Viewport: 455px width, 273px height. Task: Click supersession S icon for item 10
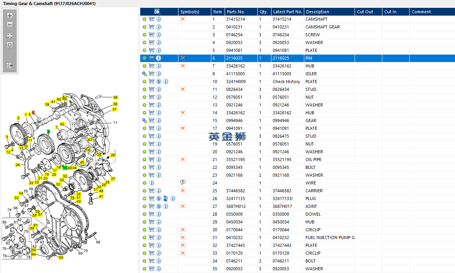159,82
